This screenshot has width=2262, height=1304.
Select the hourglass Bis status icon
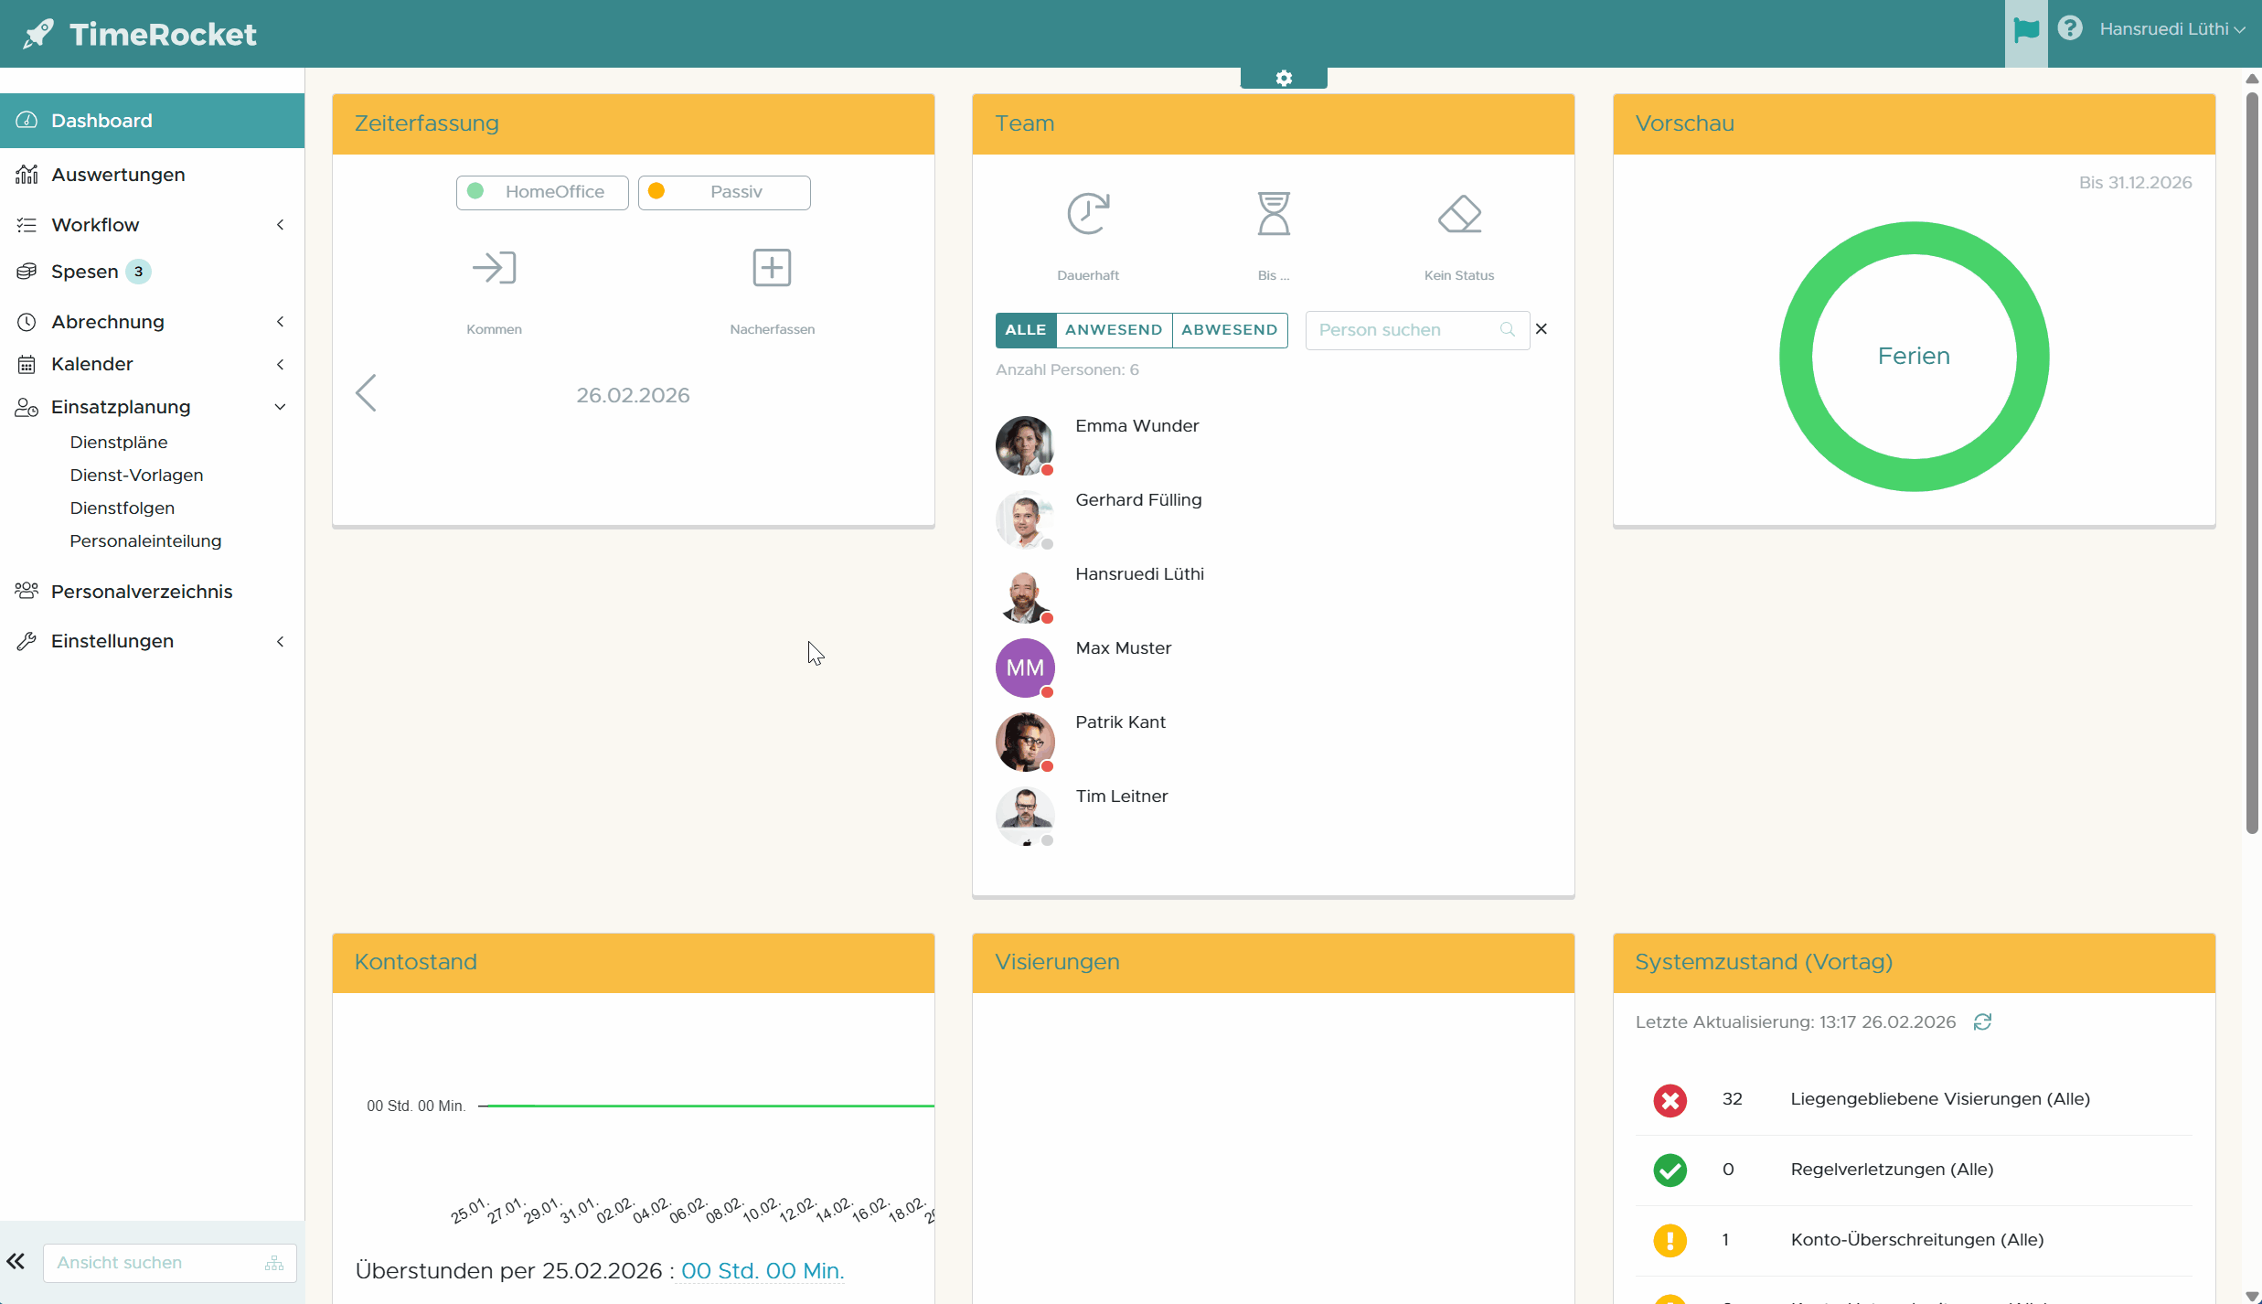[x=1273, y=214]
